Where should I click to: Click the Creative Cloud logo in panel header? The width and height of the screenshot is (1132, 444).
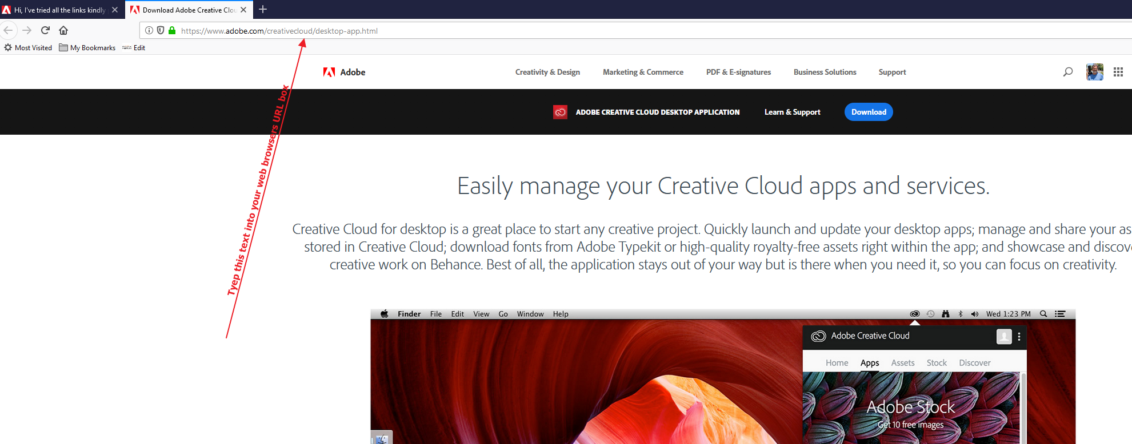819,336
